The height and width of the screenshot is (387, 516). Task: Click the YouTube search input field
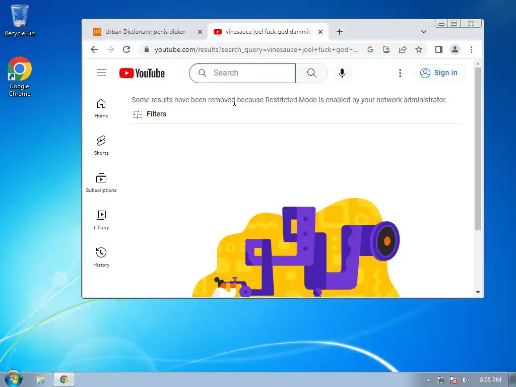coord(242,73)
